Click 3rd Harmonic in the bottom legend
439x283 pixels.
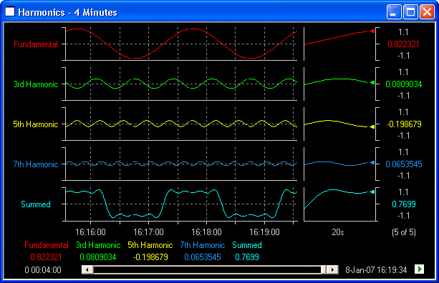click(x=97, y=245)
